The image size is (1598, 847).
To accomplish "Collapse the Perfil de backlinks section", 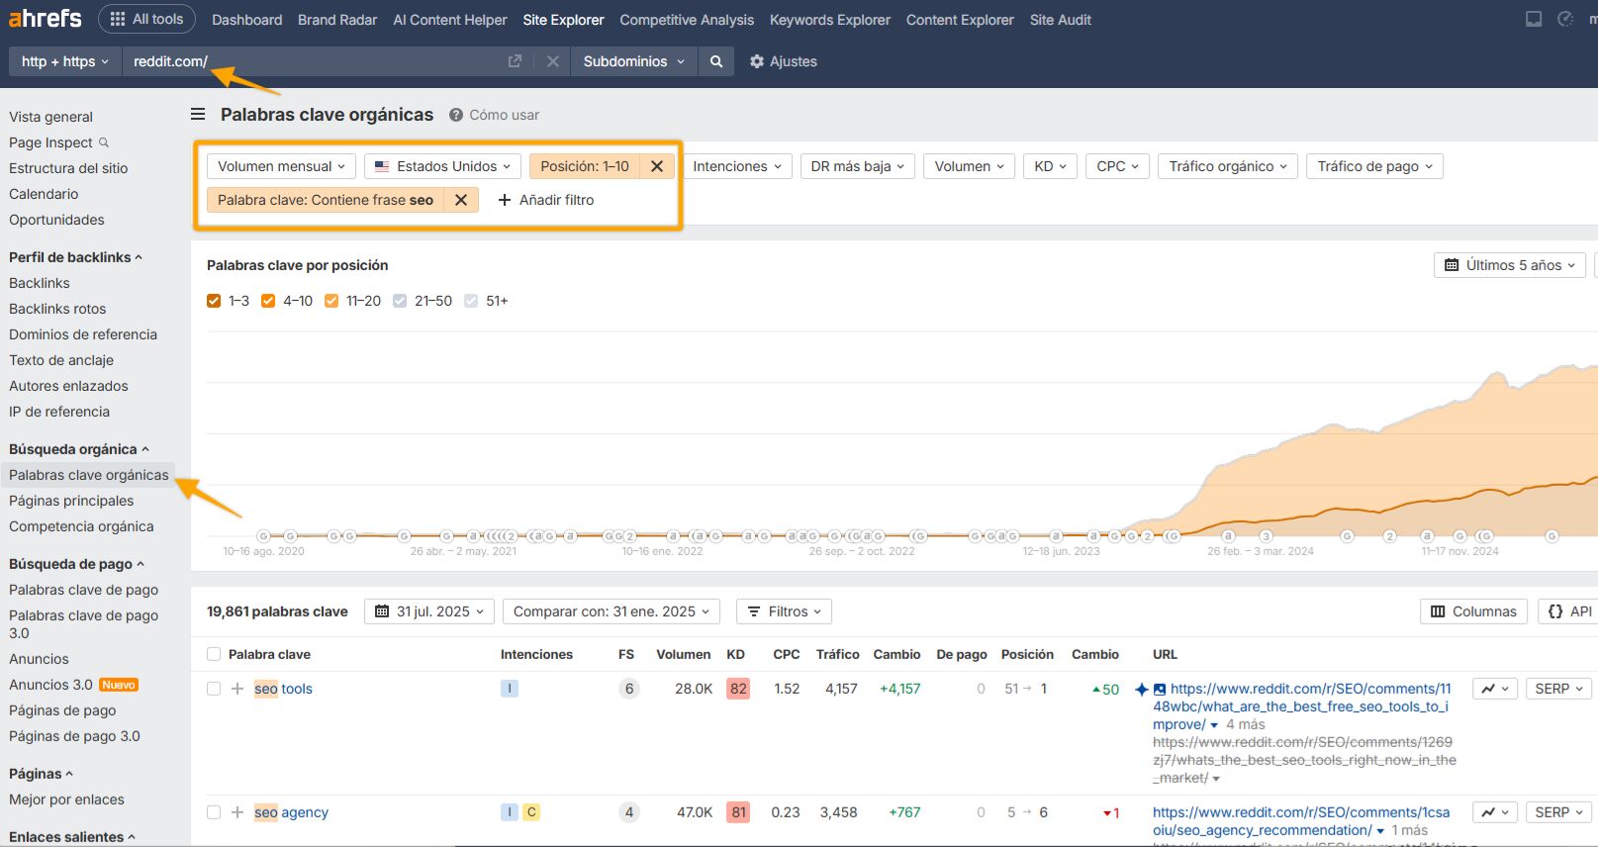I will point(75,257).
